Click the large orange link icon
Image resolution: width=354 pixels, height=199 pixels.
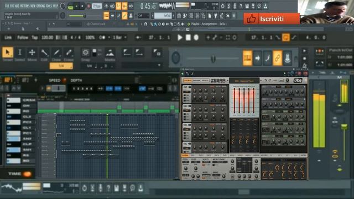(x=278, y=58)
